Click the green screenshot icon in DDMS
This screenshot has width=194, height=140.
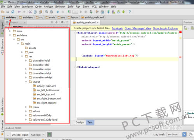coord(49,135)
